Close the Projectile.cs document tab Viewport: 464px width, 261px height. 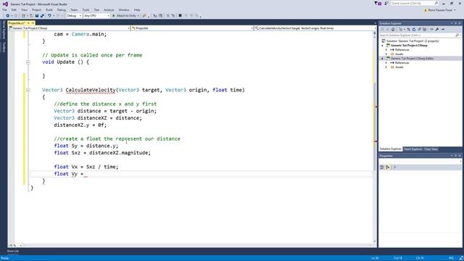[33, 23]
